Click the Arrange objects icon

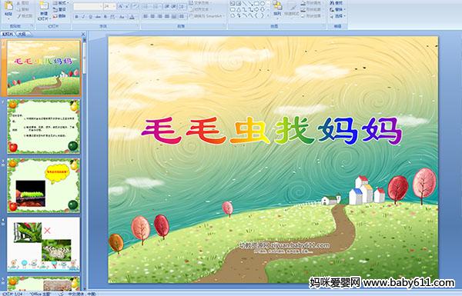pyautogui.click(x=277, y=6)
